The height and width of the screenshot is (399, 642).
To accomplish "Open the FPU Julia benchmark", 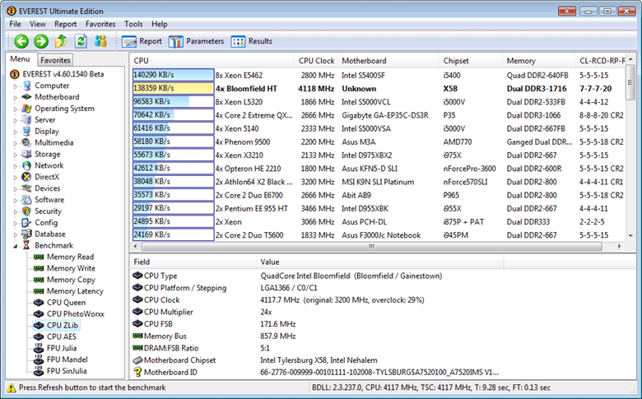I will 62,348.
